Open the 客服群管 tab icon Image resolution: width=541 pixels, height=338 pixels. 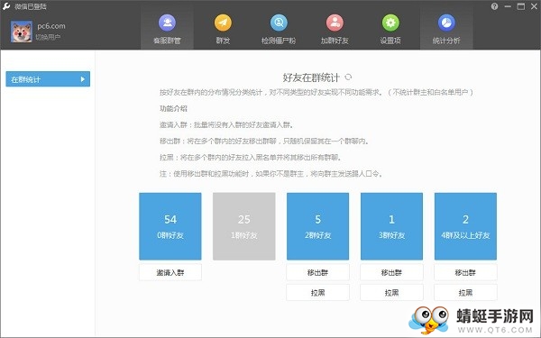pos(167,23)
